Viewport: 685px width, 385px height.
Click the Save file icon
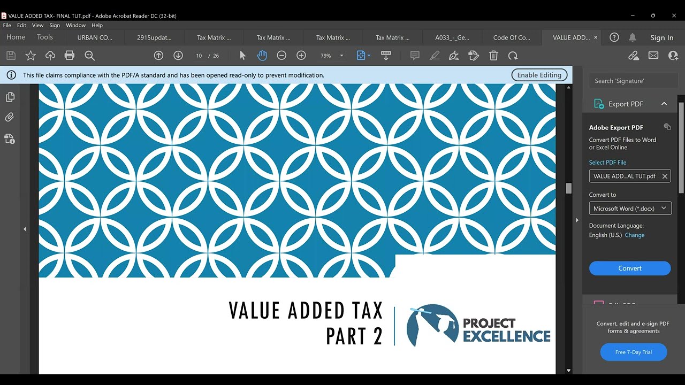click(x=11, y=56)
